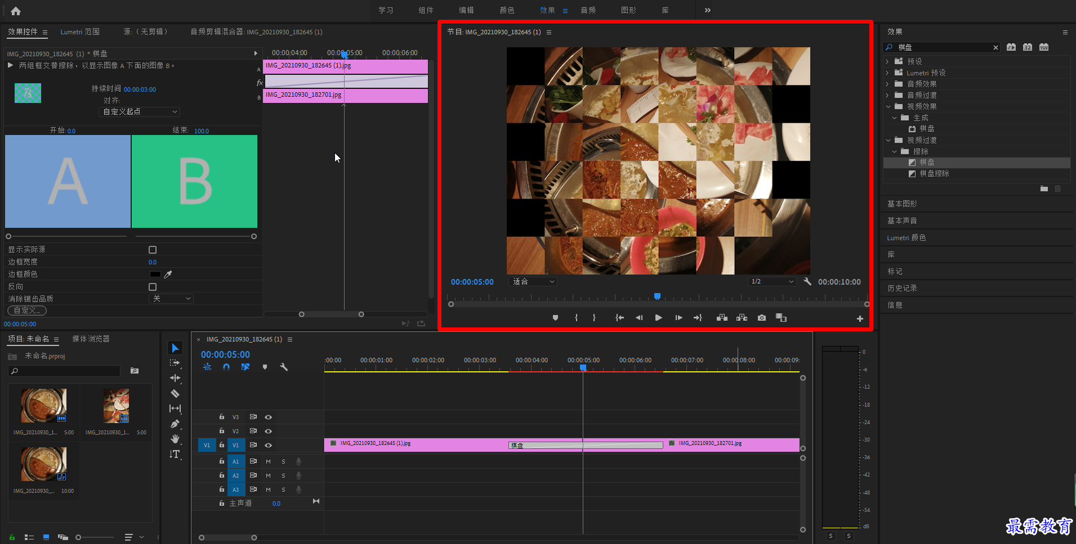This screenshot has width=1076, height=544.
Task: Mute audio track A1
Action: pyautogui.click(x=268, y=461)
